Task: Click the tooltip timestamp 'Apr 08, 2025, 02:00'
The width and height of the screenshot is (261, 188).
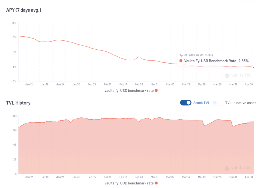Action: pyautogui.click(x=196, y=55)
